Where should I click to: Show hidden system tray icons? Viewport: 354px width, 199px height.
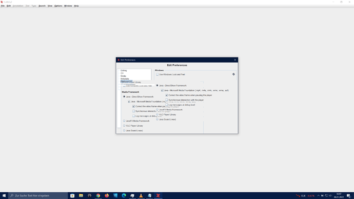click(x=318, y=195)
